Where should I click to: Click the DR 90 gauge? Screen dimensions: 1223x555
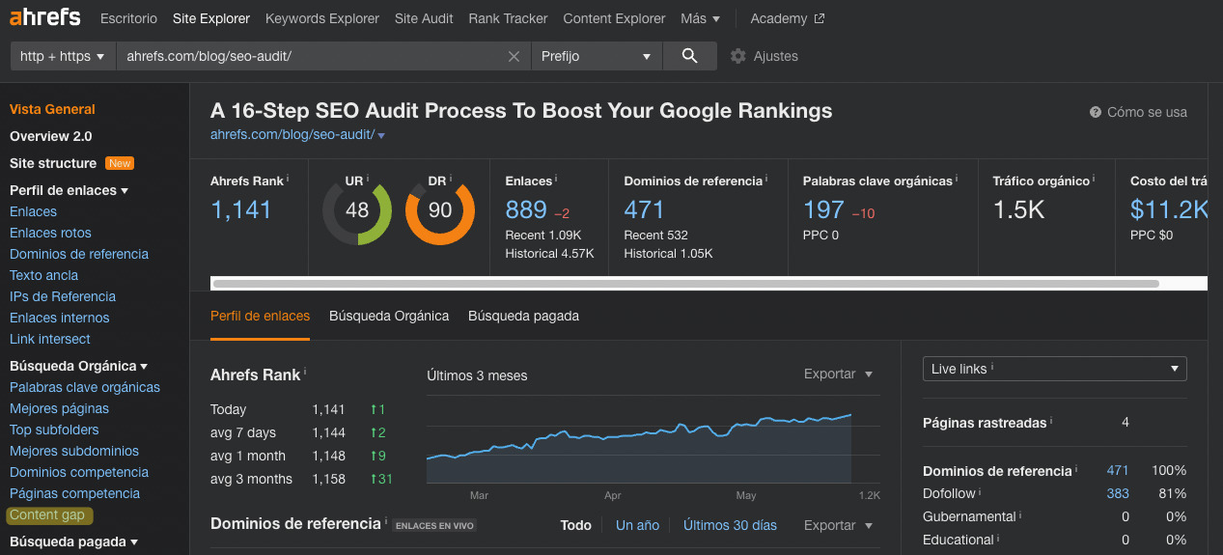(x=440, y=210)
